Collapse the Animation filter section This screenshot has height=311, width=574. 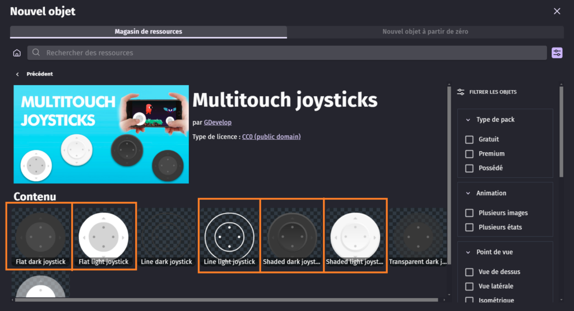click(x=468, y=193)
